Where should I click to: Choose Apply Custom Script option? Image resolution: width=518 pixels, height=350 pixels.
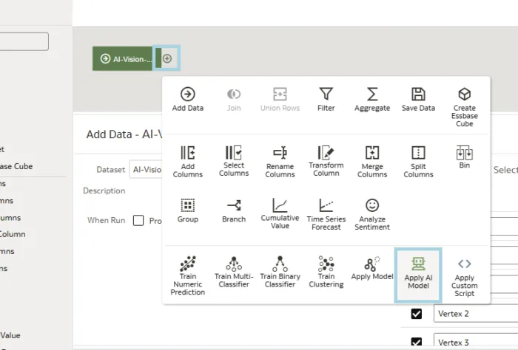[x=464, y=264]
